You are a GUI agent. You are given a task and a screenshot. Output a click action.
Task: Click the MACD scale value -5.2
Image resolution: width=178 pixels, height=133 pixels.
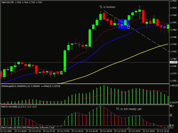pos(172,128)
